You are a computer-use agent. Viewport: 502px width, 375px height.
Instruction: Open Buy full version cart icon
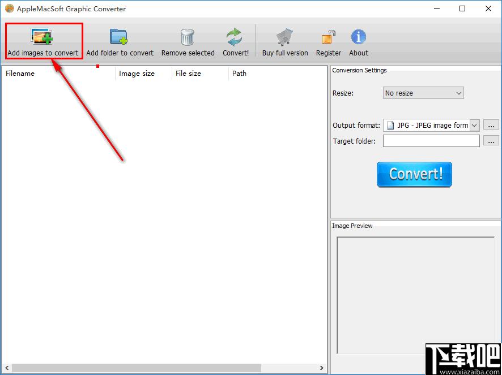[284, 37]
